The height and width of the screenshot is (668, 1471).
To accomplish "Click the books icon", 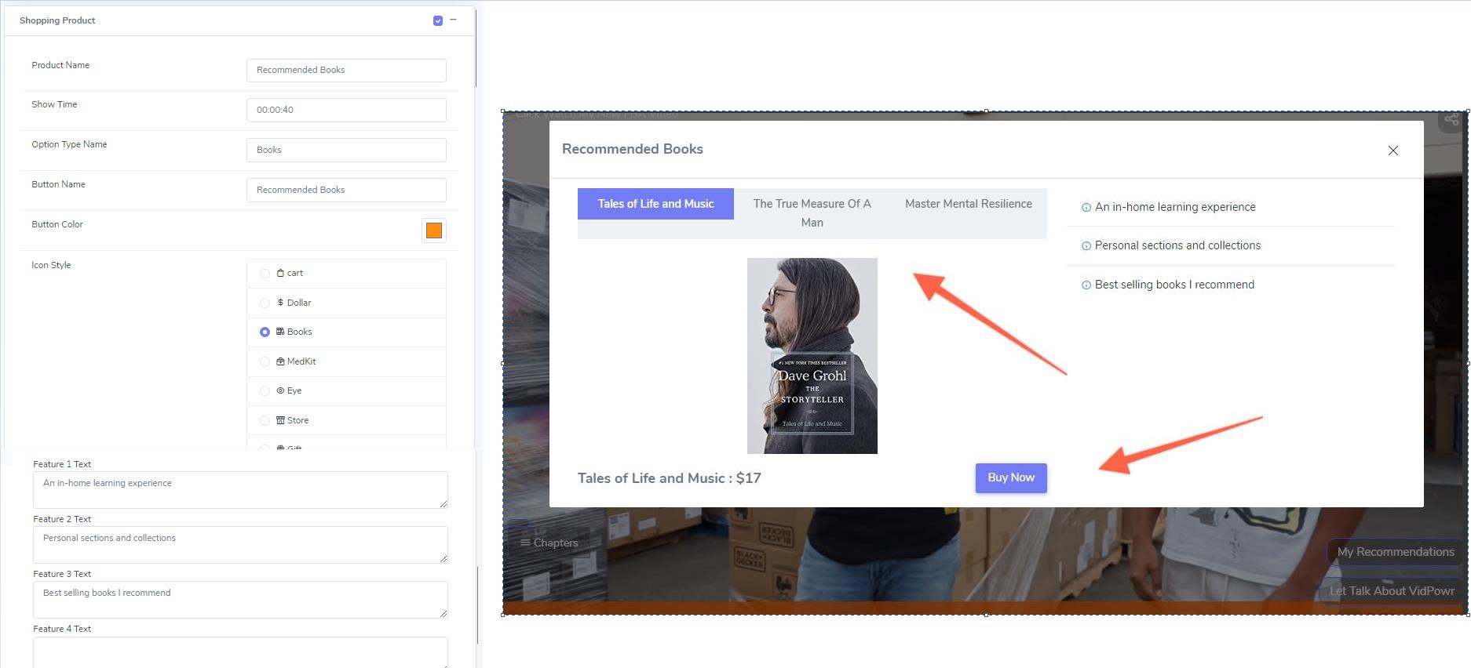I will (x=280, y=332).
